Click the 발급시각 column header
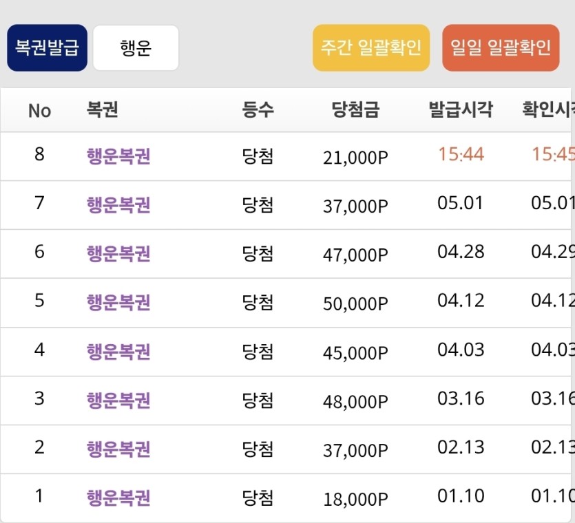Viewport: 575px width, 523px height. pyautogui.click(x=461, y=109)
